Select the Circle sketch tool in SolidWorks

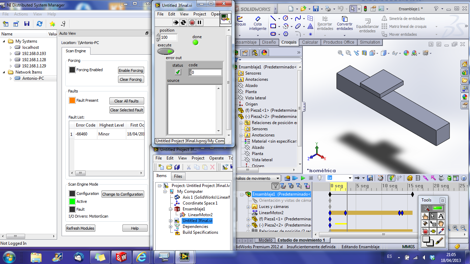285,18
